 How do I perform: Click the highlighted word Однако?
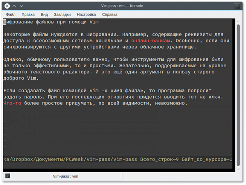12,59
